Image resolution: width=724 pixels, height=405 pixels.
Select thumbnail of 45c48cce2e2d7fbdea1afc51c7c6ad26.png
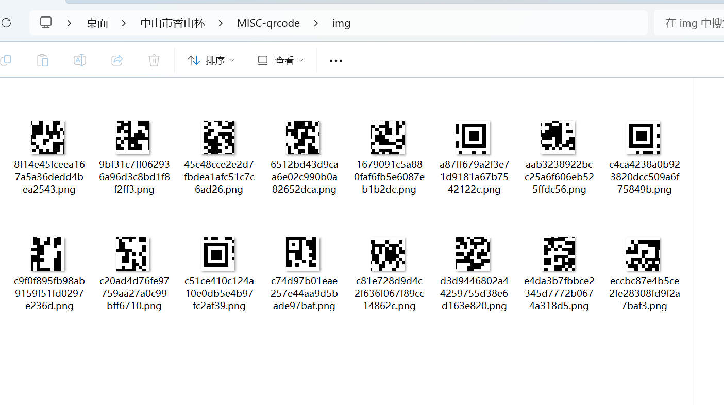[x=218, y=137]
